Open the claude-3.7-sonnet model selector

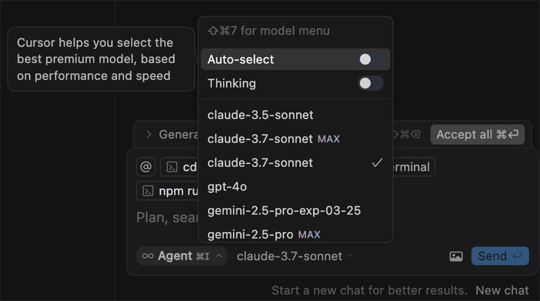click(x=294, y=256)
